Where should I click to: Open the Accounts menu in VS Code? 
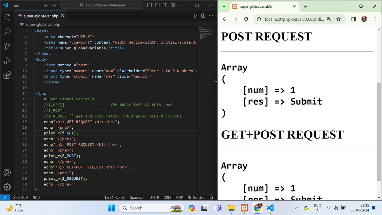pyautogui.click(x=7, y=173)
